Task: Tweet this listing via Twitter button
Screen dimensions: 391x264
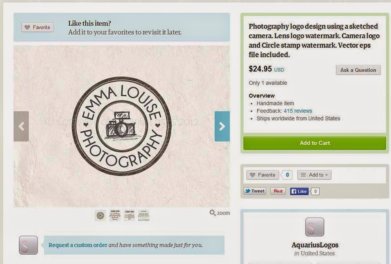Action: click(255, 191)
